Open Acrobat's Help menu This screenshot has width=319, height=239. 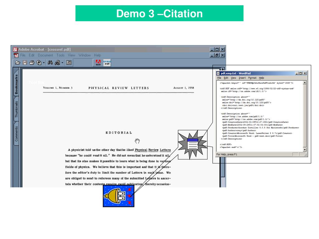click(98, 55)
